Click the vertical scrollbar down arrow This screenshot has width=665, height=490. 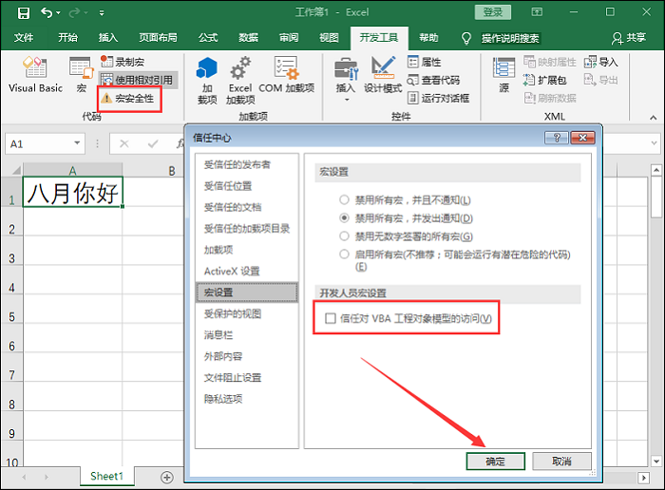coord(656,461)
